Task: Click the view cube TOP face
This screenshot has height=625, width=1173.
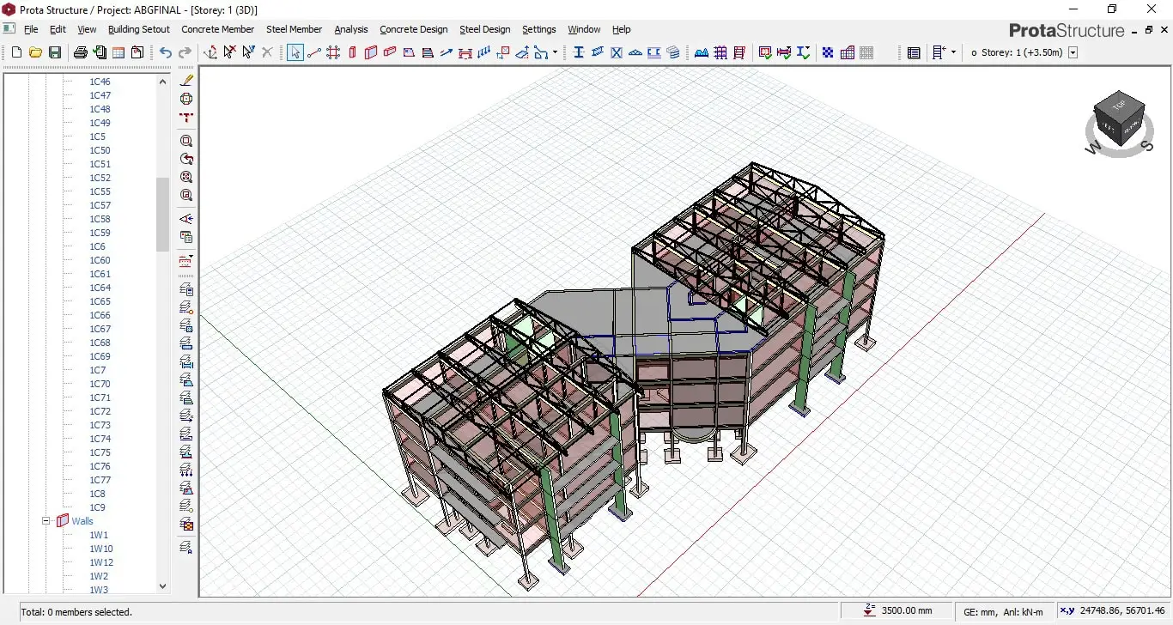Action: 1118,106
